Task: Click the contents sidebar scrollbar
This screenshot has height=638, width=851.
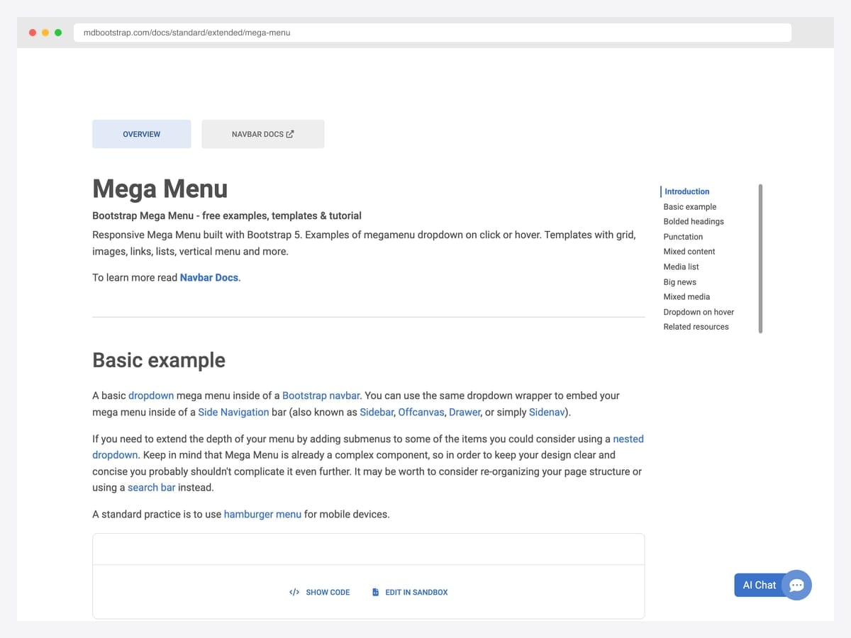Action: coord(760,259)
